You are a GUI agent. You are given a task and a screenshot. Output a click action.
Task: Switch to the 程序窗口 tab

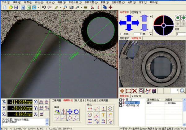click(x=136, y=12)
